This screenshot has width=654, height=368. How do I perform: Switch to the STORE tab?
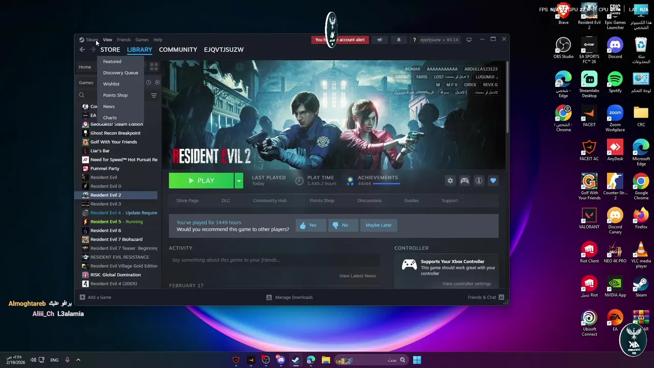click(x=110, y=50)
